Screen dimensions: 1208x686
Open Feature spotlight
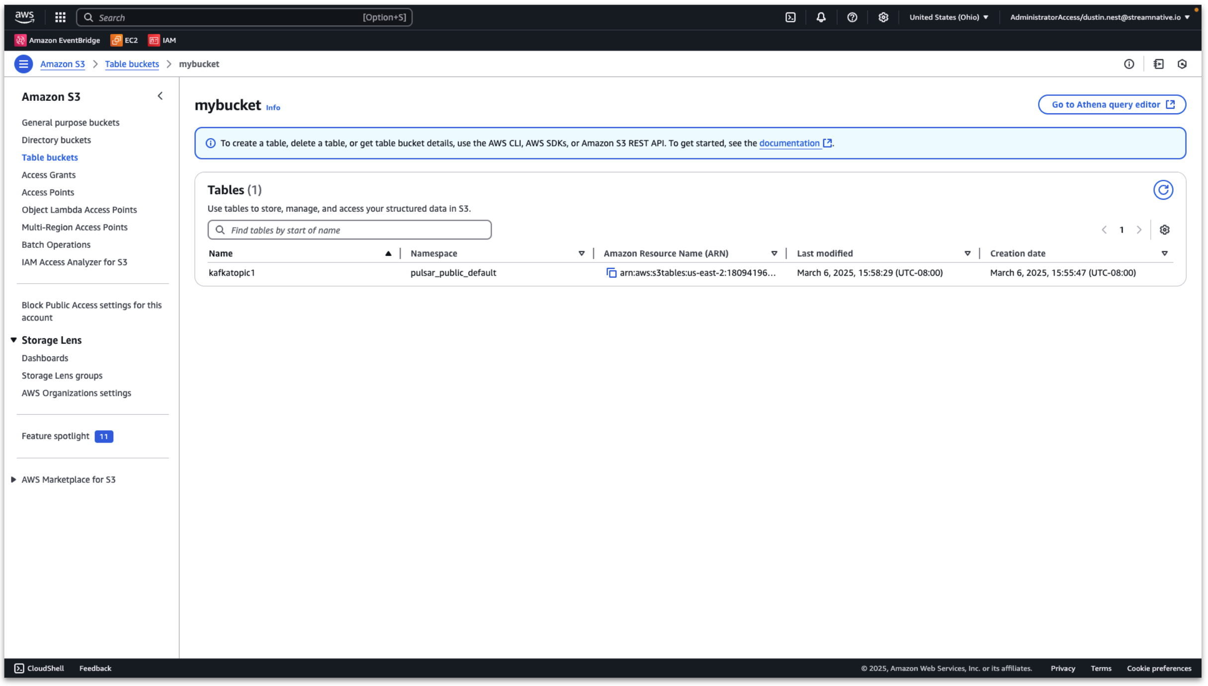55,436
